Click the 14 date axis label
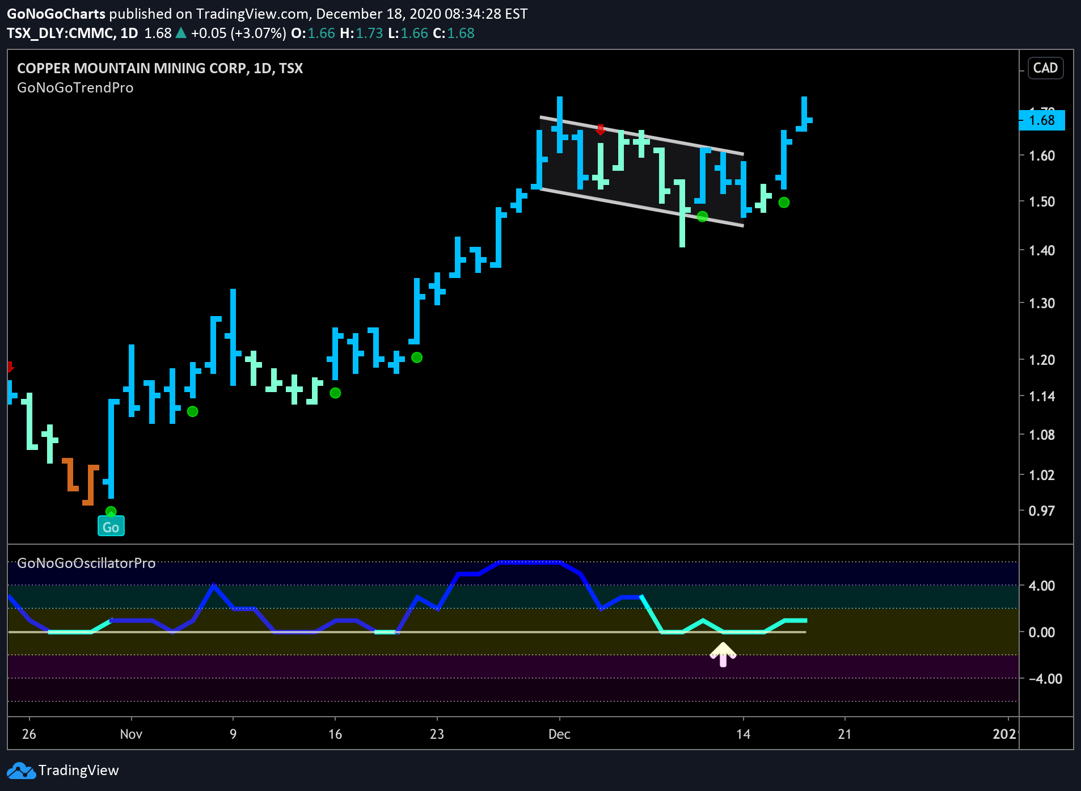Viewport: 1081px width, 791px height. pyautogui.click(x=743, y=734)
